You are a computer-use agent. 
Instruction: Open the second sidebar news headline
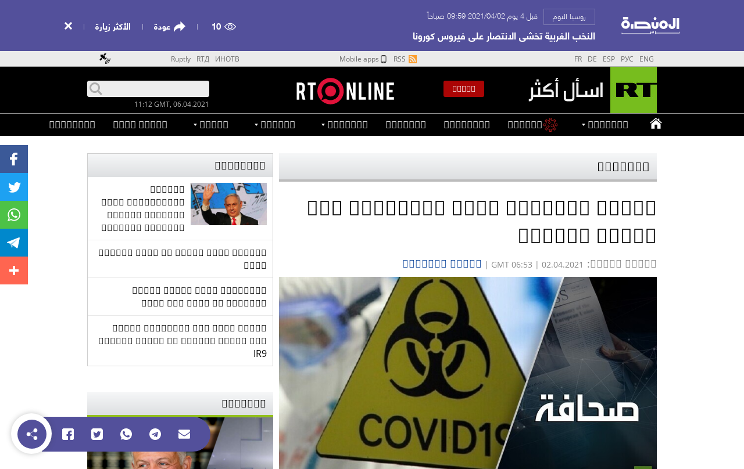(183, 259)
